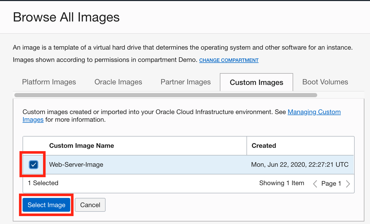
Task: Click the Created column header
Action: [x=264, y=146]
